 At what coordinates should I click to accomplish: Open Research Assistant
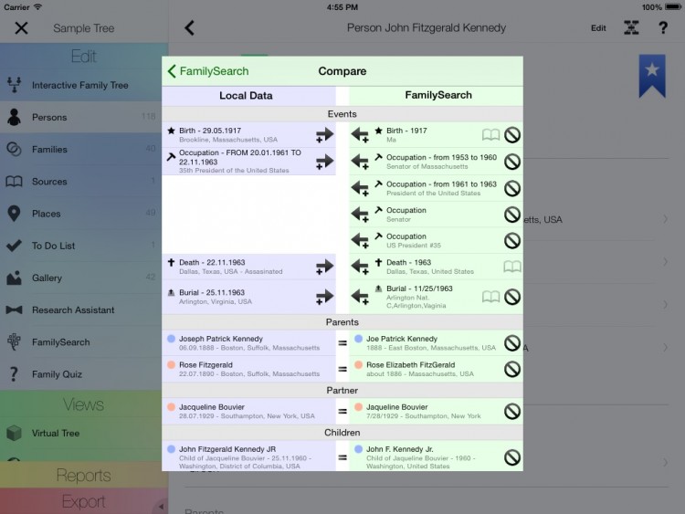pos(84,310)
